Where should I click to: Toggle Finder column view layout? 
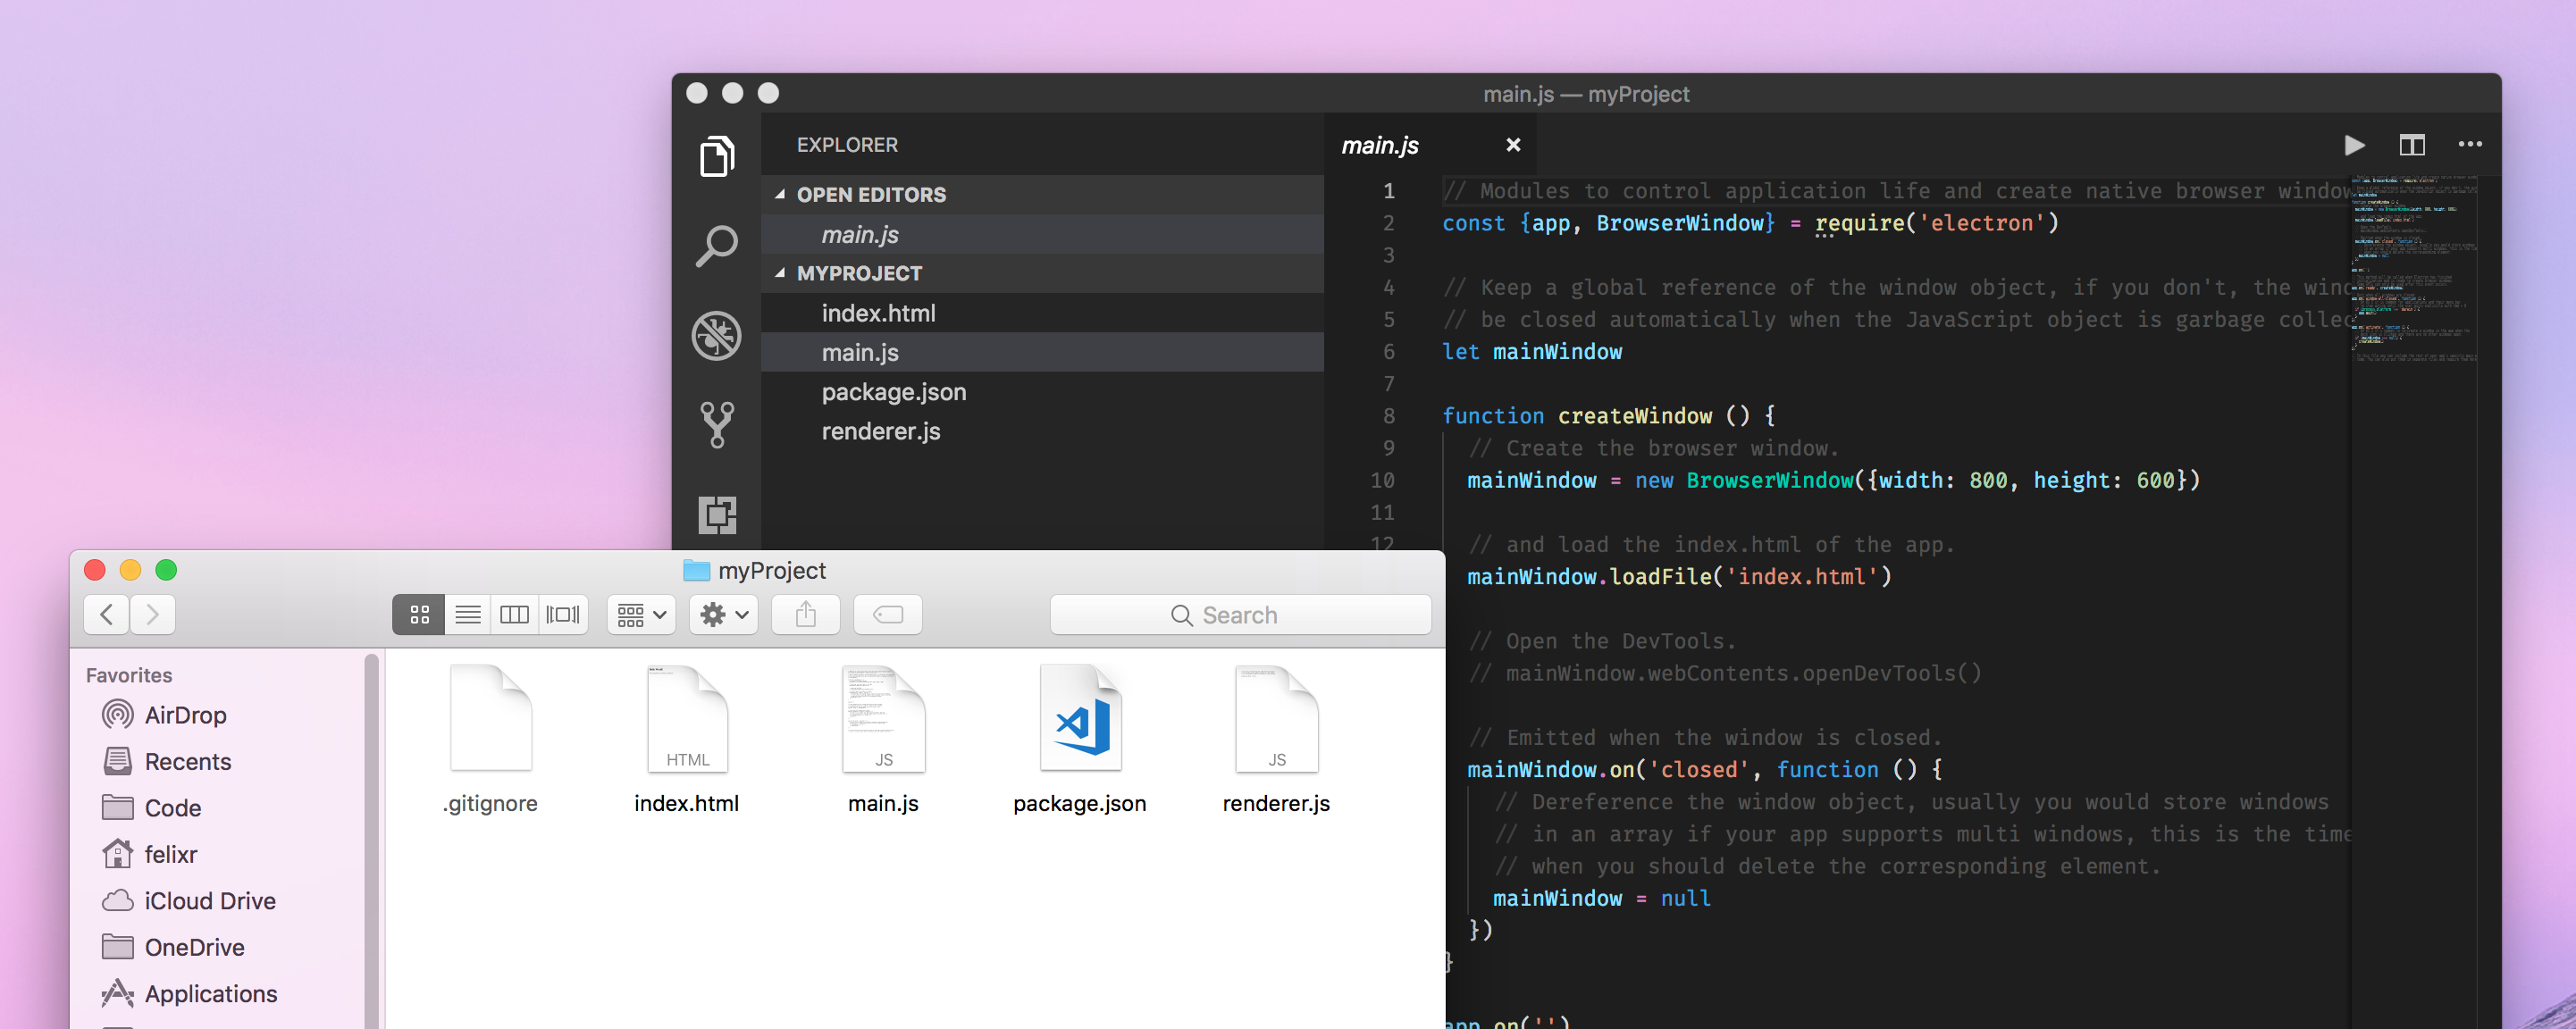tap(517, 615)
